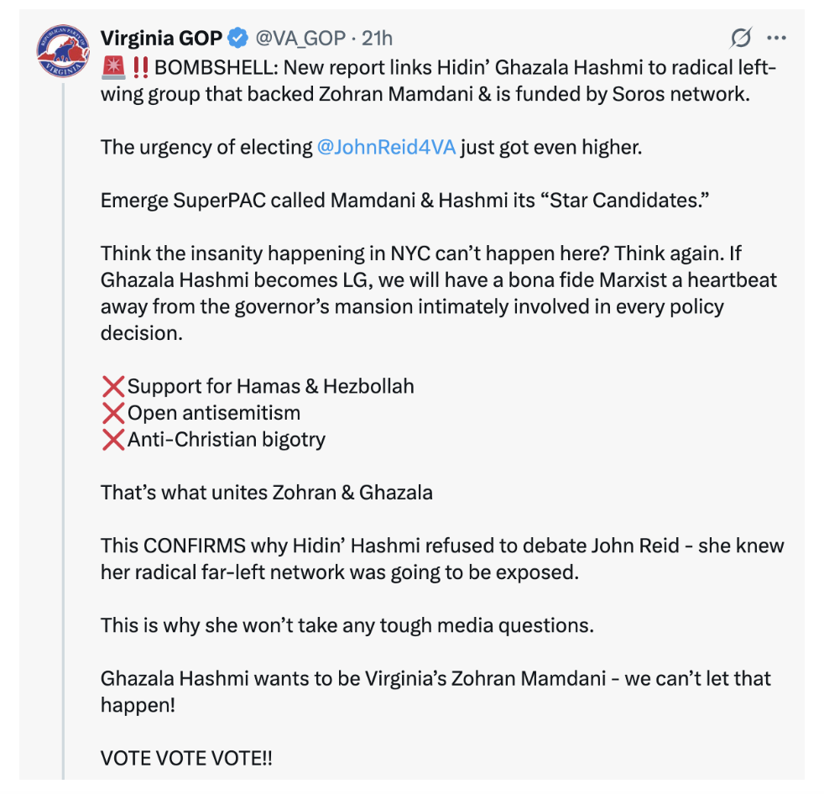Click the Grok slashed-circle icon
The image size is (824, 794).
[x=741, y=38]
